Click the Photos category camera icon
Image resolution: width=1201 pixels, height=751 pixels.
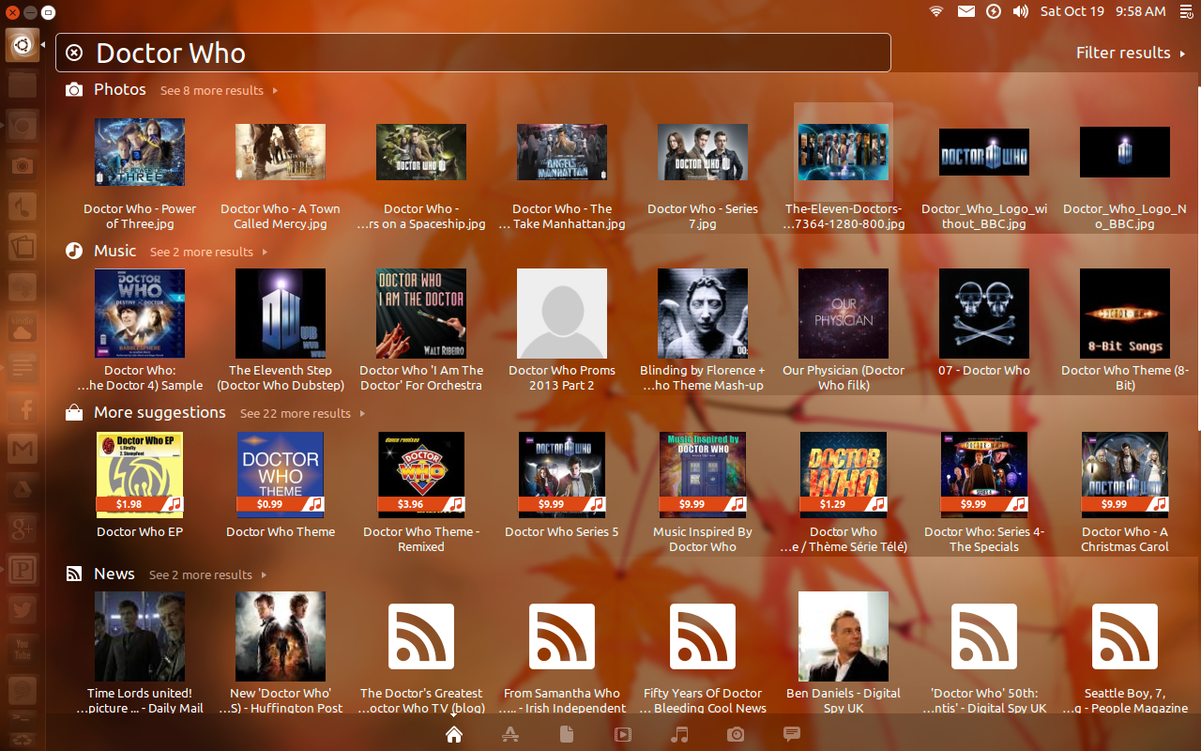tap(73, 90)
